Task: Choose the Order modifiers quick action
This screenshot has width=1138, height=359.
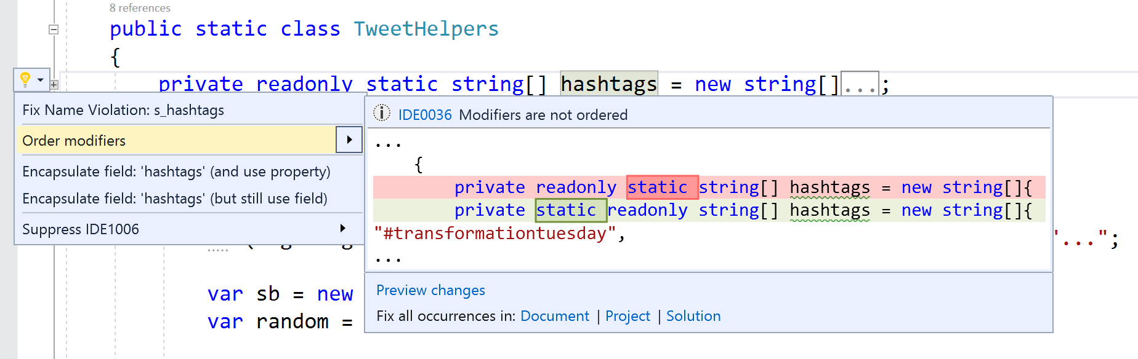Action: [74, 141]
